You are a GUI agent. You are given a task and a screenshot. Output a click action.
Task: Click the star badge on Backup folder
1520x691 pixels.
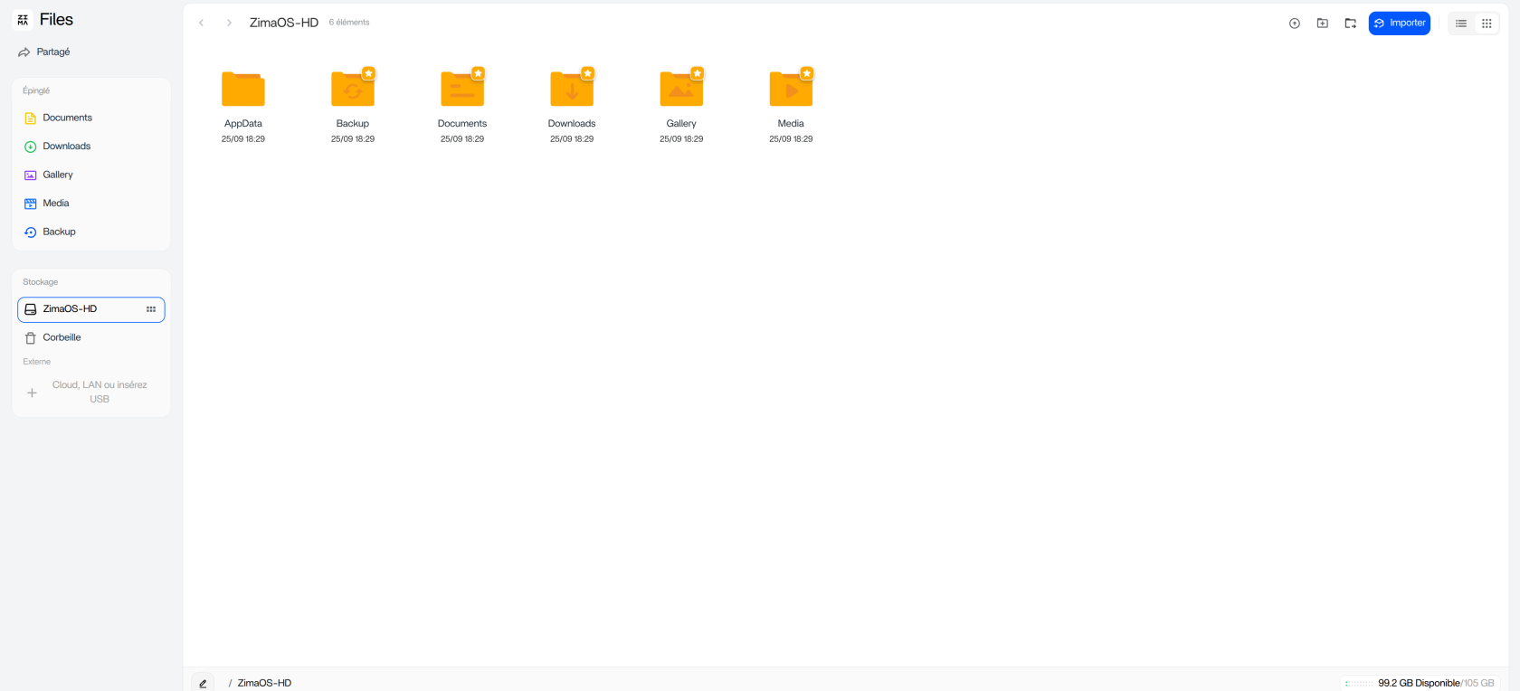click(x=368, y=73)
